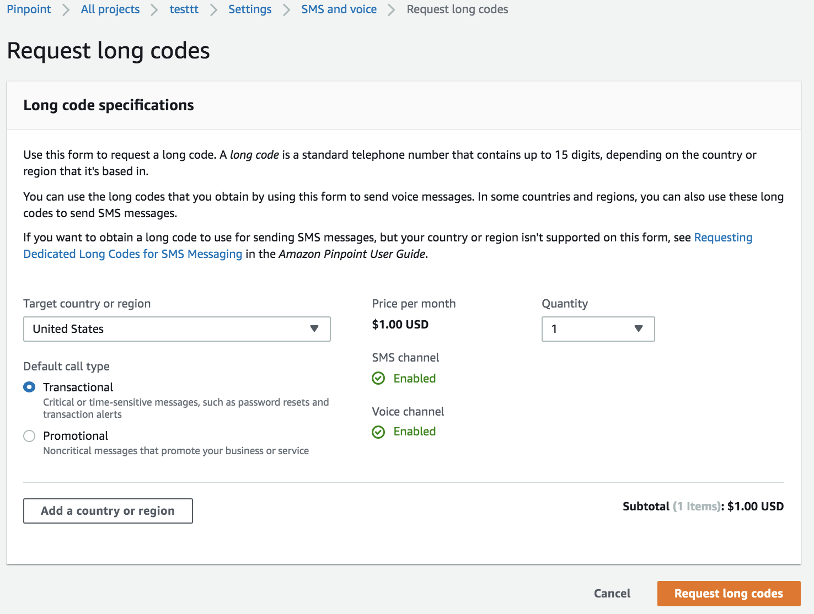
Task: Open the testtt project breadcrumb link
Action: [184, 9]
